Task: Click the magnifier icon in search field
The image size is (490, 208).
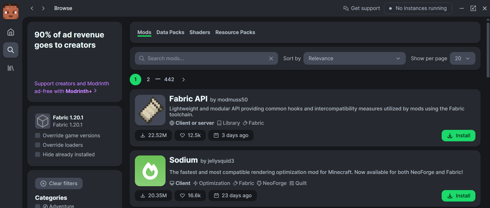Action: tap(142, 58)
